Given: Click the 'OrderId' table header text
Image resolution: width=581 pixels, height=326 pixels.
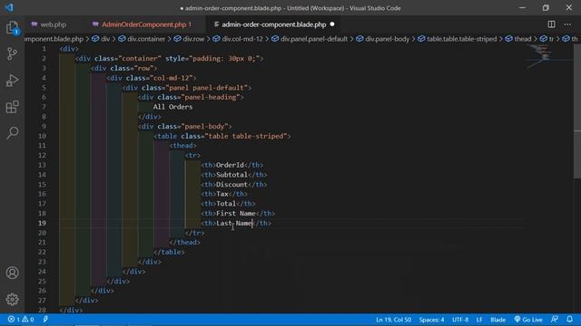Looking at the screenshot, I should (230, 165).
